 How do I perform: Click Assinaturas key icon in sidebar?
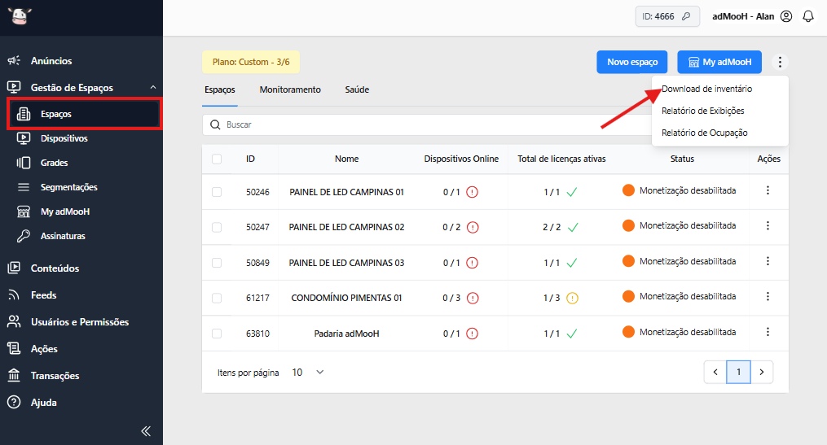(24, 236)
